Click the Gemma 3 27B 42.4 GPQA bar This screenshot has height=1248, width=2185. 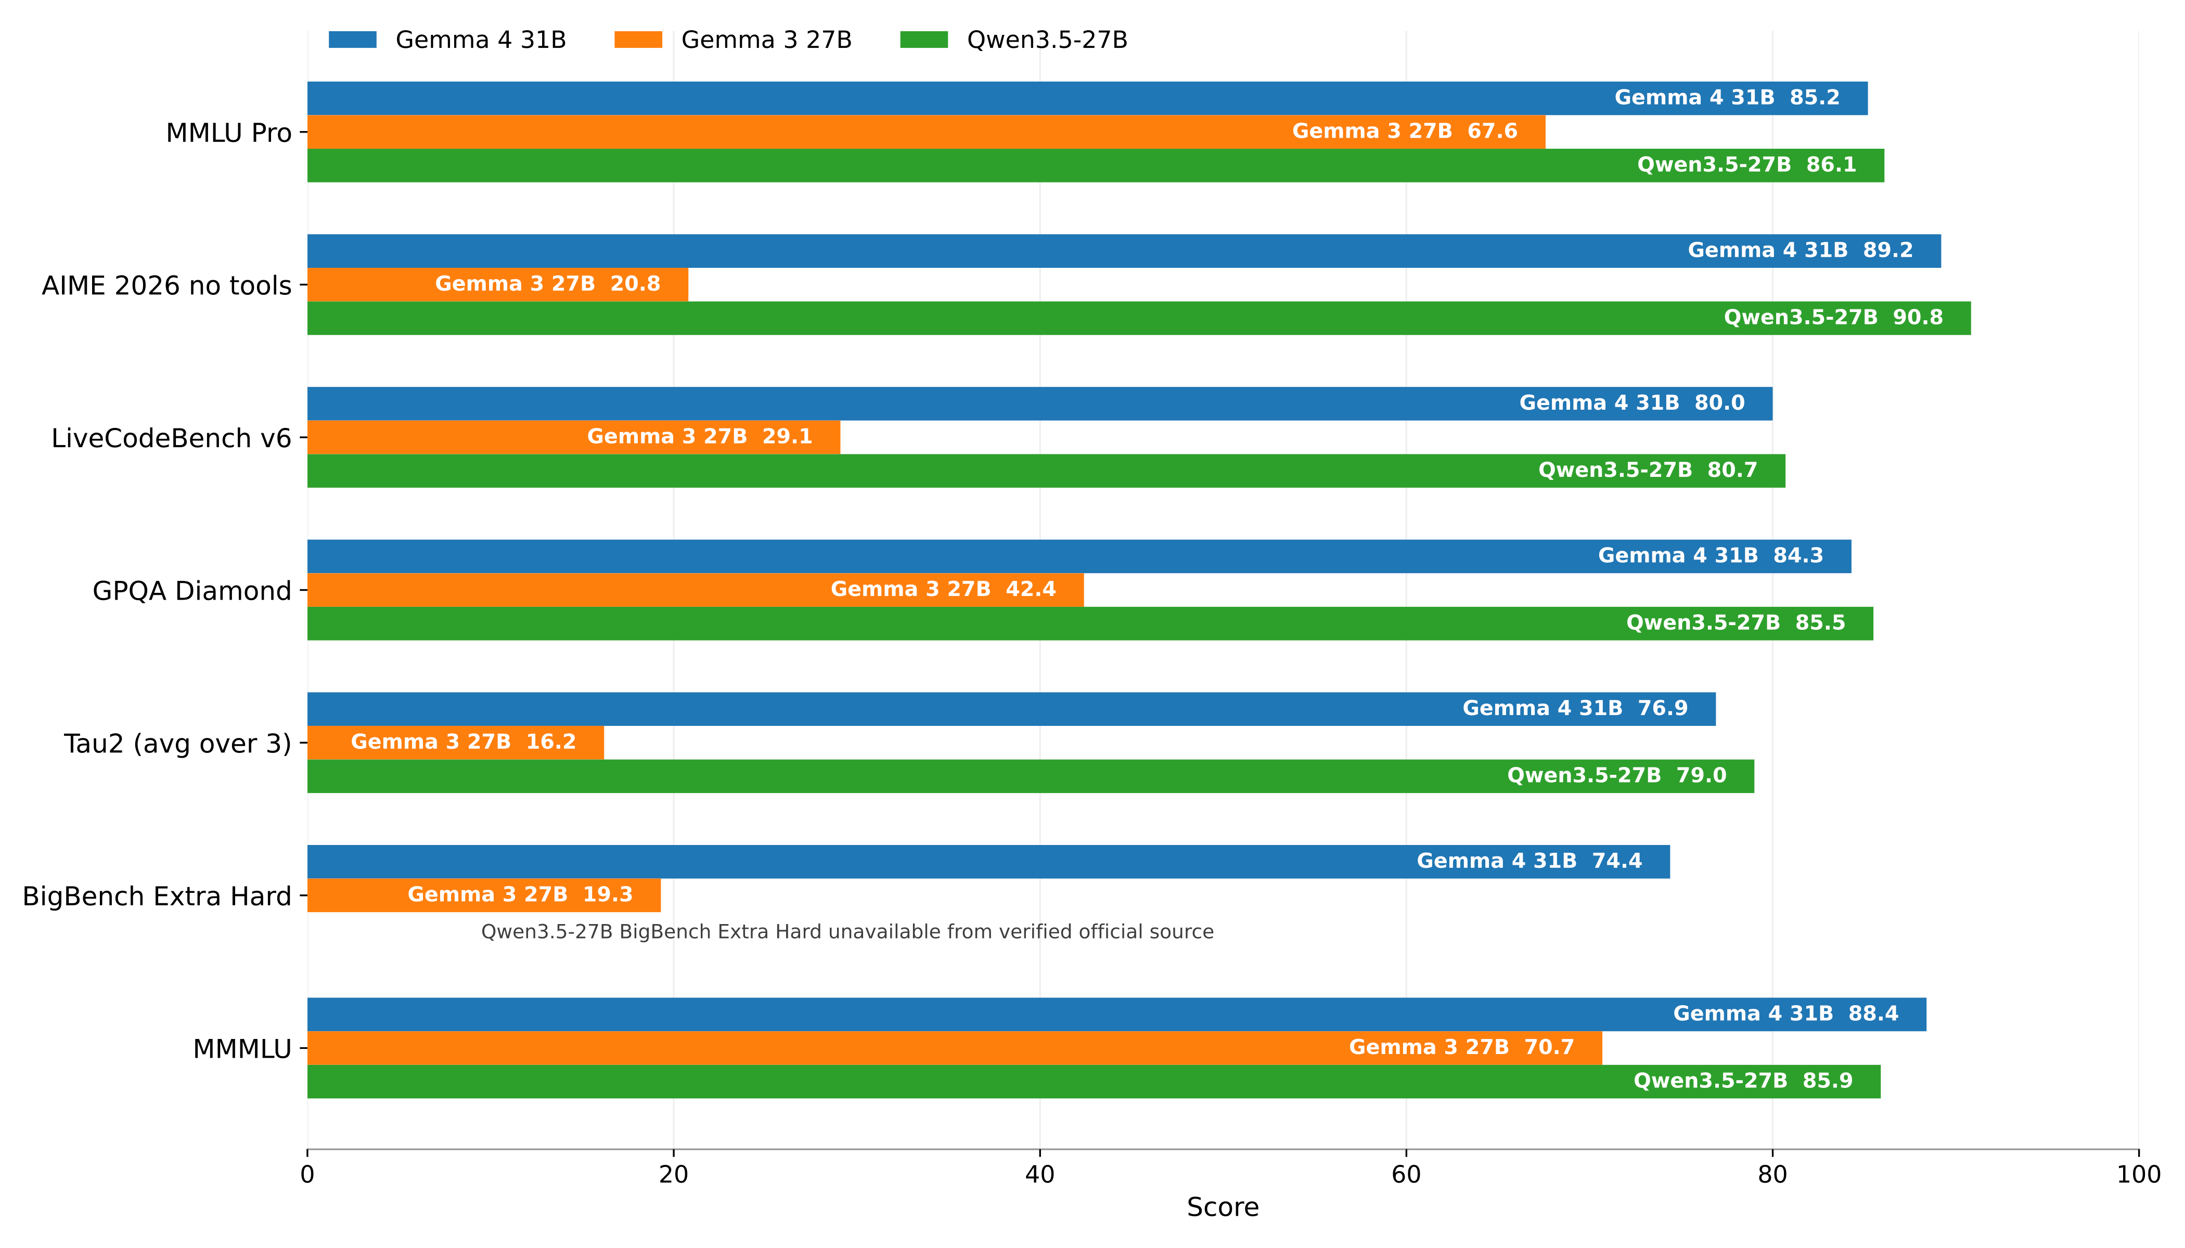696,590
